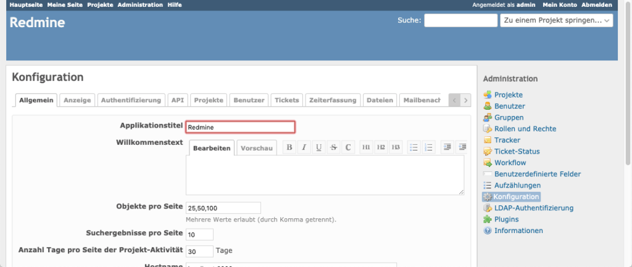Click the Tracker icon in sidebar
The width and height of the screenshot is (632, 267).
tap(488, 140)
